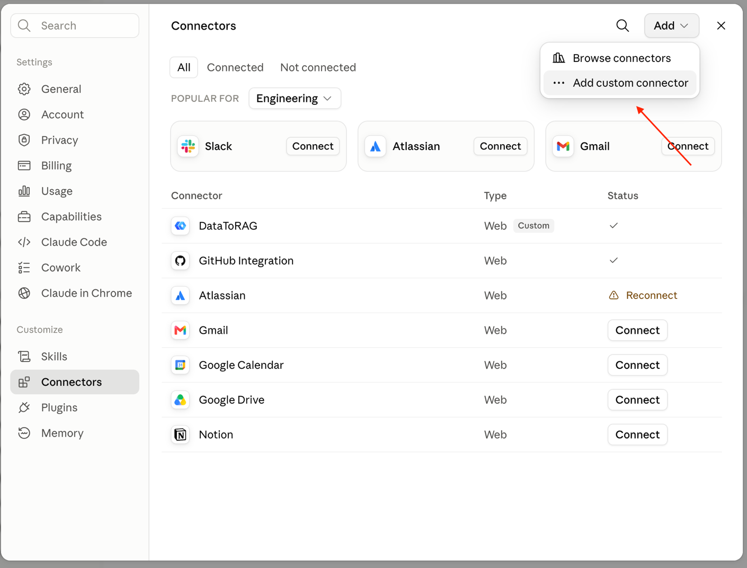Connect Gmail in the connector list

(637, 330)
